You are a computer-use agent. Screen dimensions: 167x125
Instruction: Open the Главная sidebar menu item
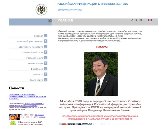[x=39, y=36]
